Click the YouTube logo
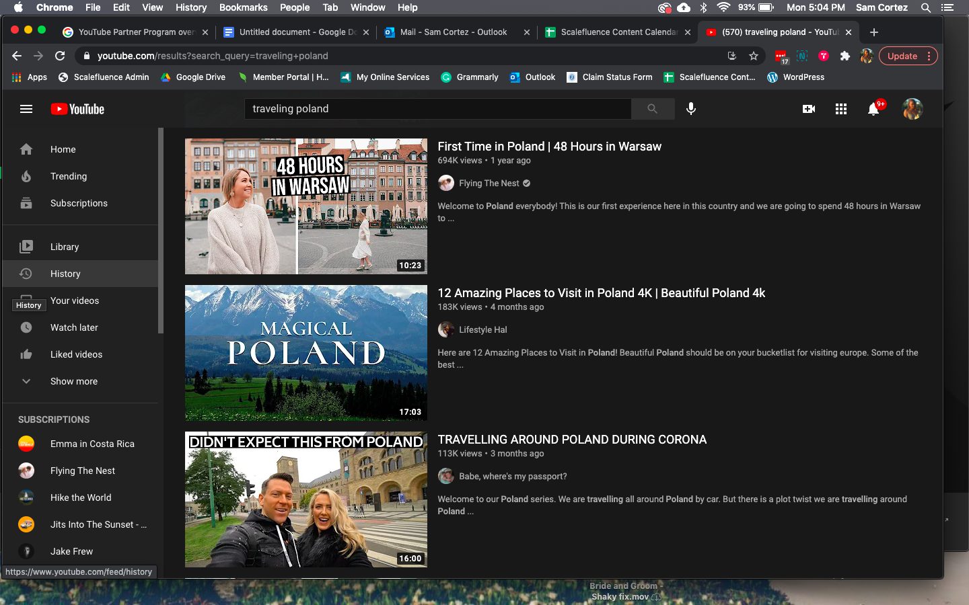The height and width of the screenshot is (605, 969). pos(77,109)
